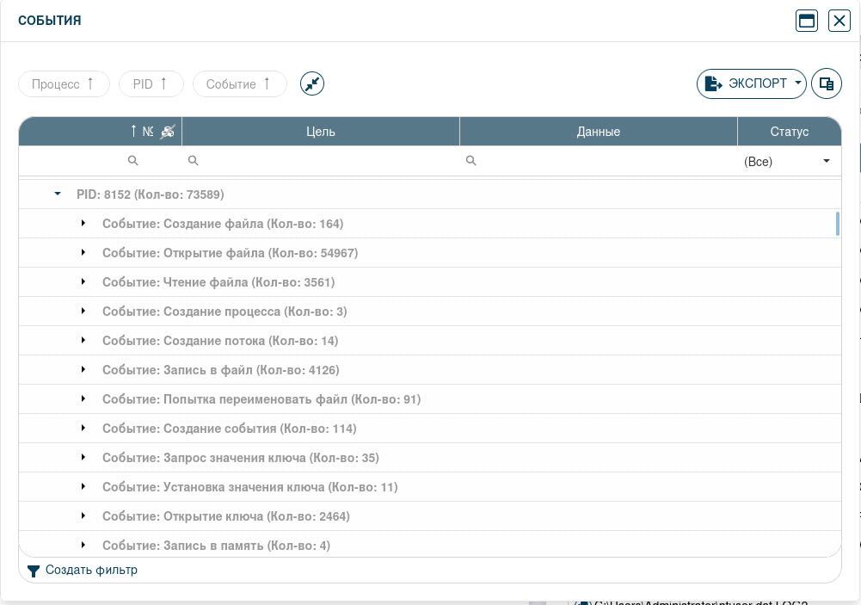Viewport: 861px width, 605px height.
Task: Click the search icon in the Цель filter
Action: click(x=194, y=161)
